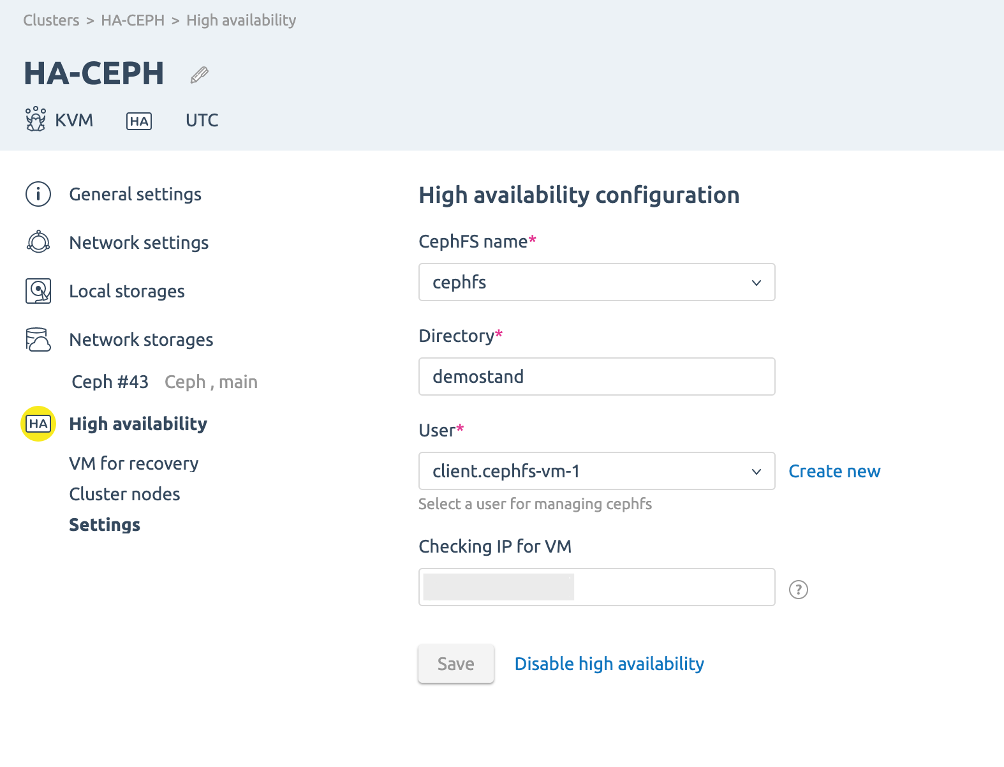Screen dimensions: 1004x767
Task: Select High availability menu item
Action: pos(138,424)
